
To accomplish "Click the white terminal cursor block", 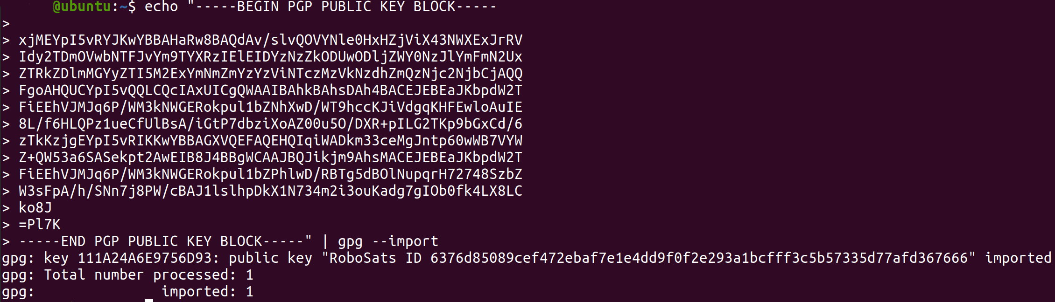I will (149, 300).
